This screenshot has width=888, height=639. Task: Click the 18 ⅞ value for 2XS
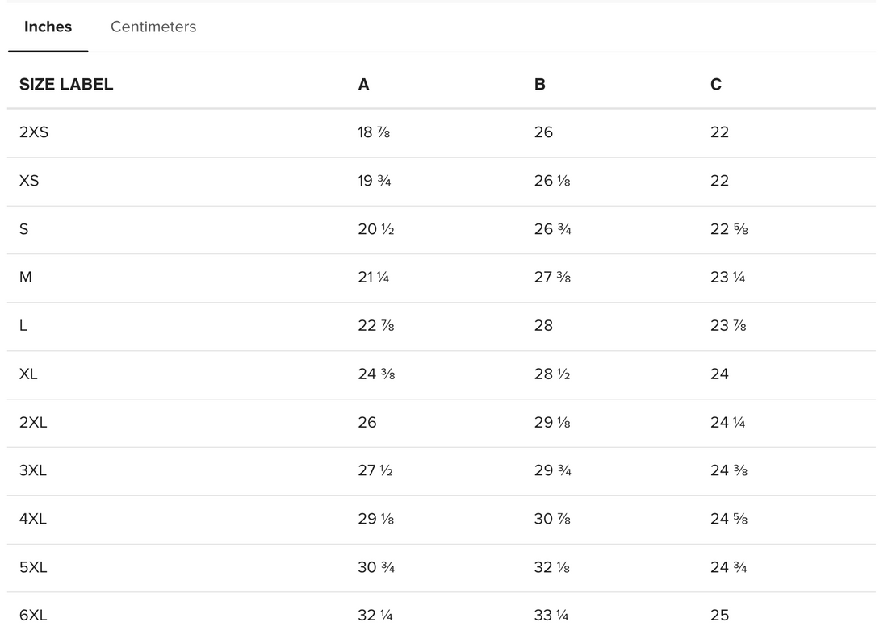point(374,132)
